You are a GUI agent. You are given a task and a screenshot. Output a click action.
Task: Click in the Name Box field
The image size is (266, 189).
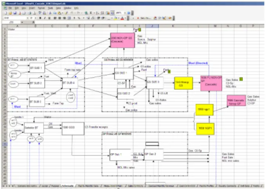point(11,22)
